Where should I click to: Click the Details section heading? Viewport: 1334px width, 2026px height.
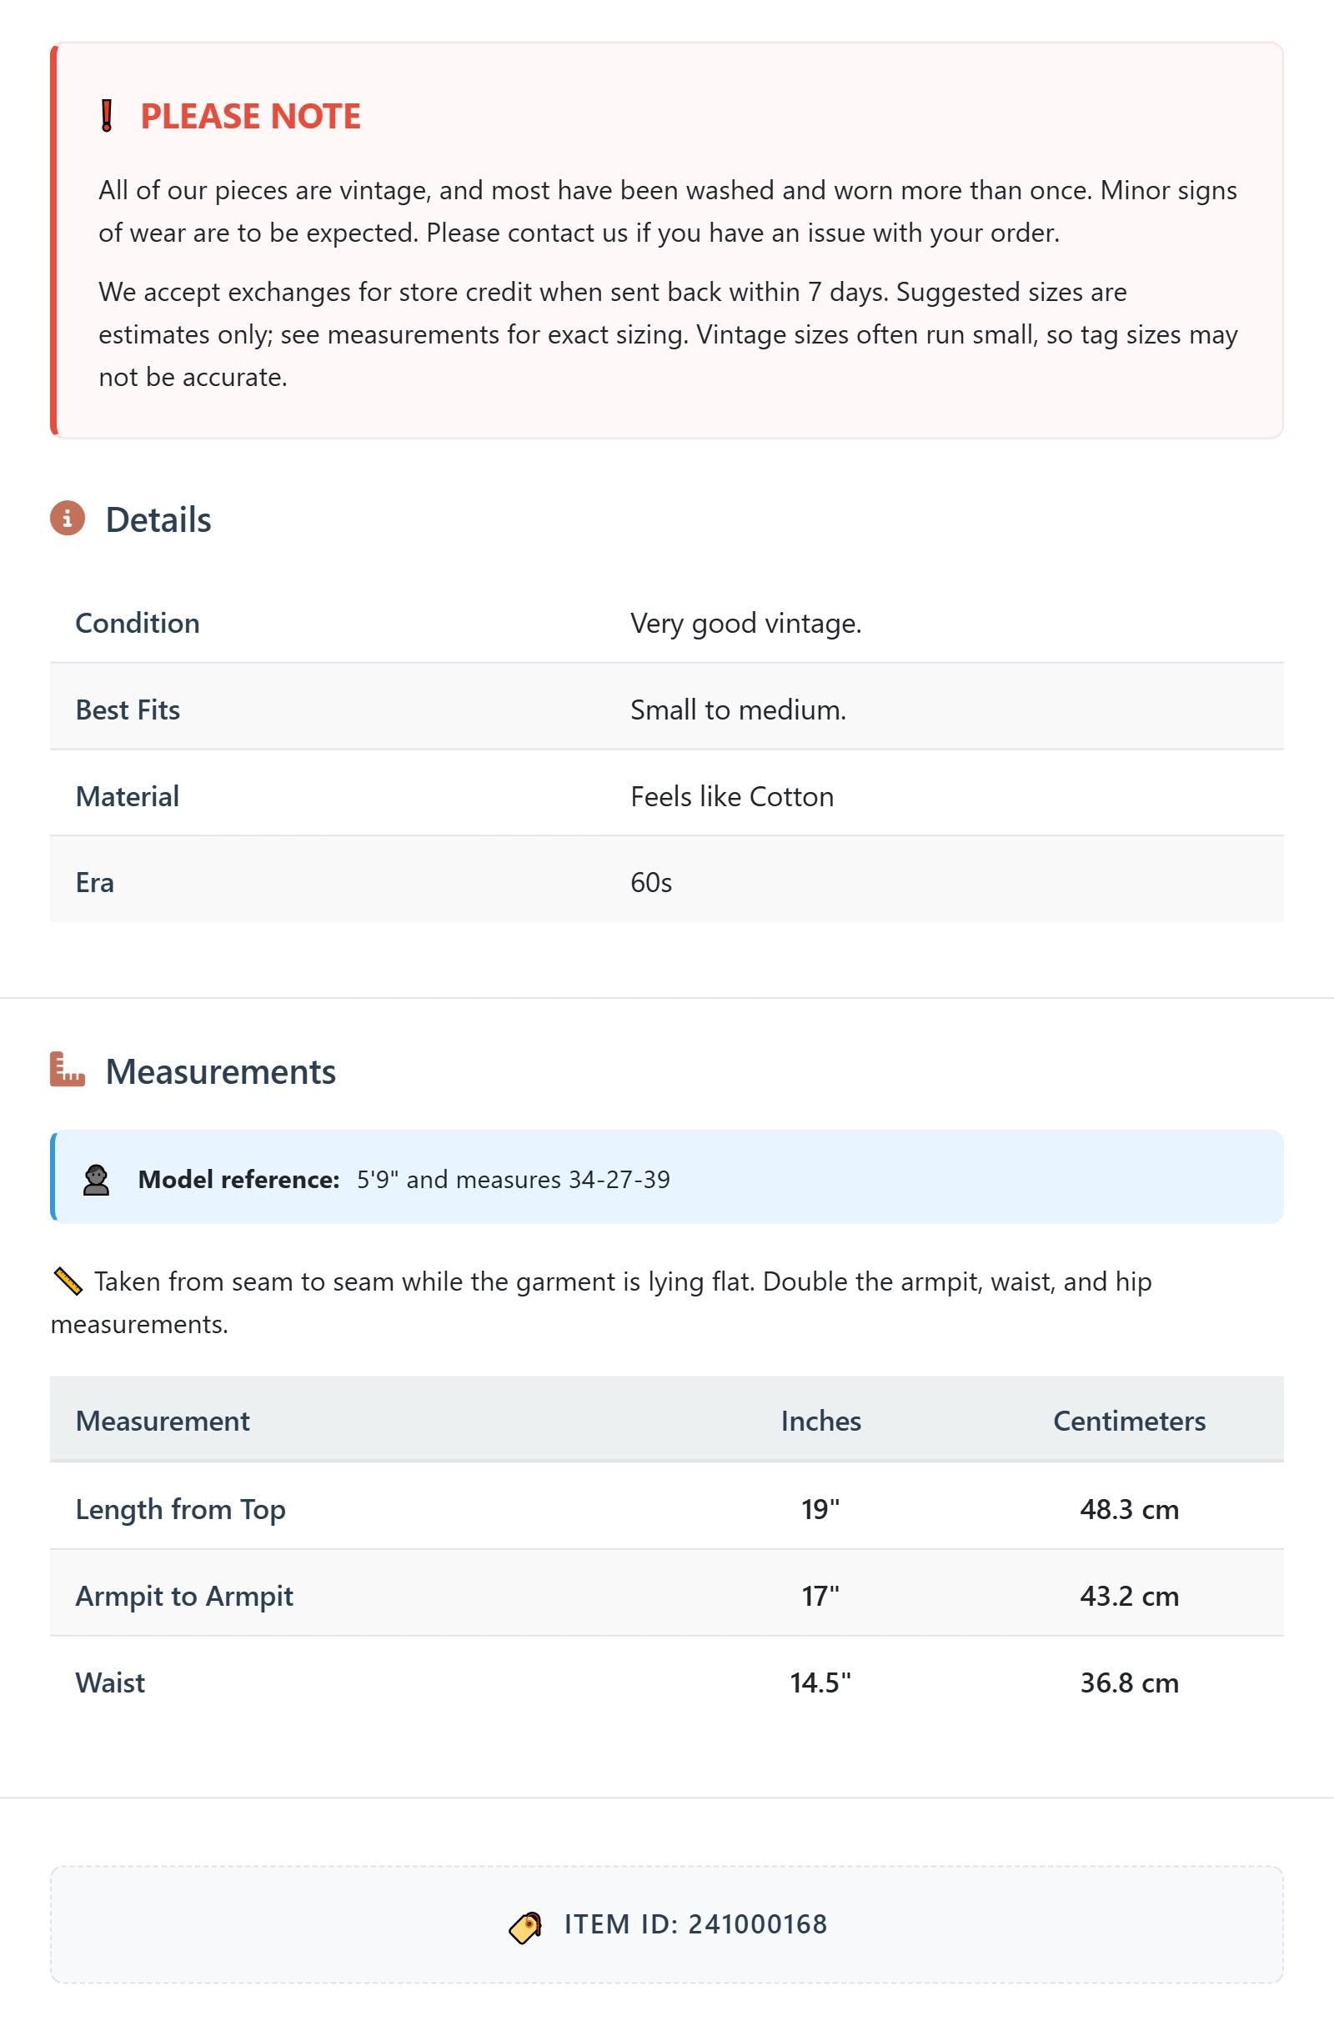(158, 519)
